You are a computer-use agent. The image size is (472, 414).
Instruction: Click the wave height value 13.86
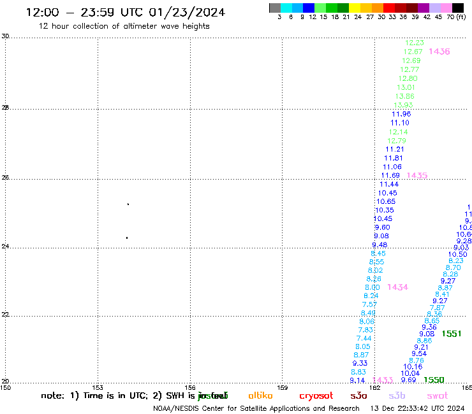point(405,97)
